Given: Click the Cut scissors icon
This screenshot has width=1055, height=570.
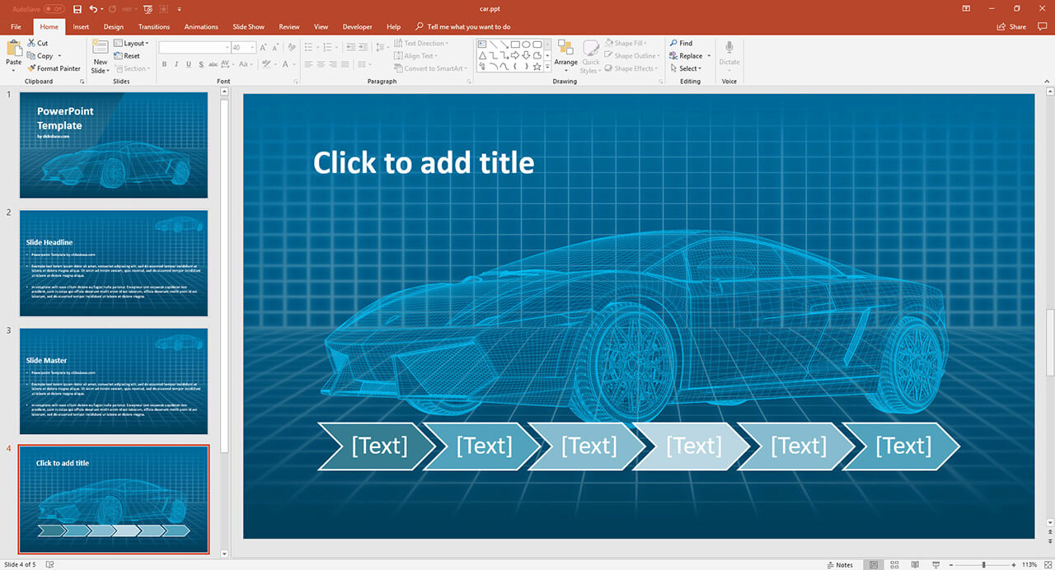Looking at the screenshot, I should [x=32, y=43].
